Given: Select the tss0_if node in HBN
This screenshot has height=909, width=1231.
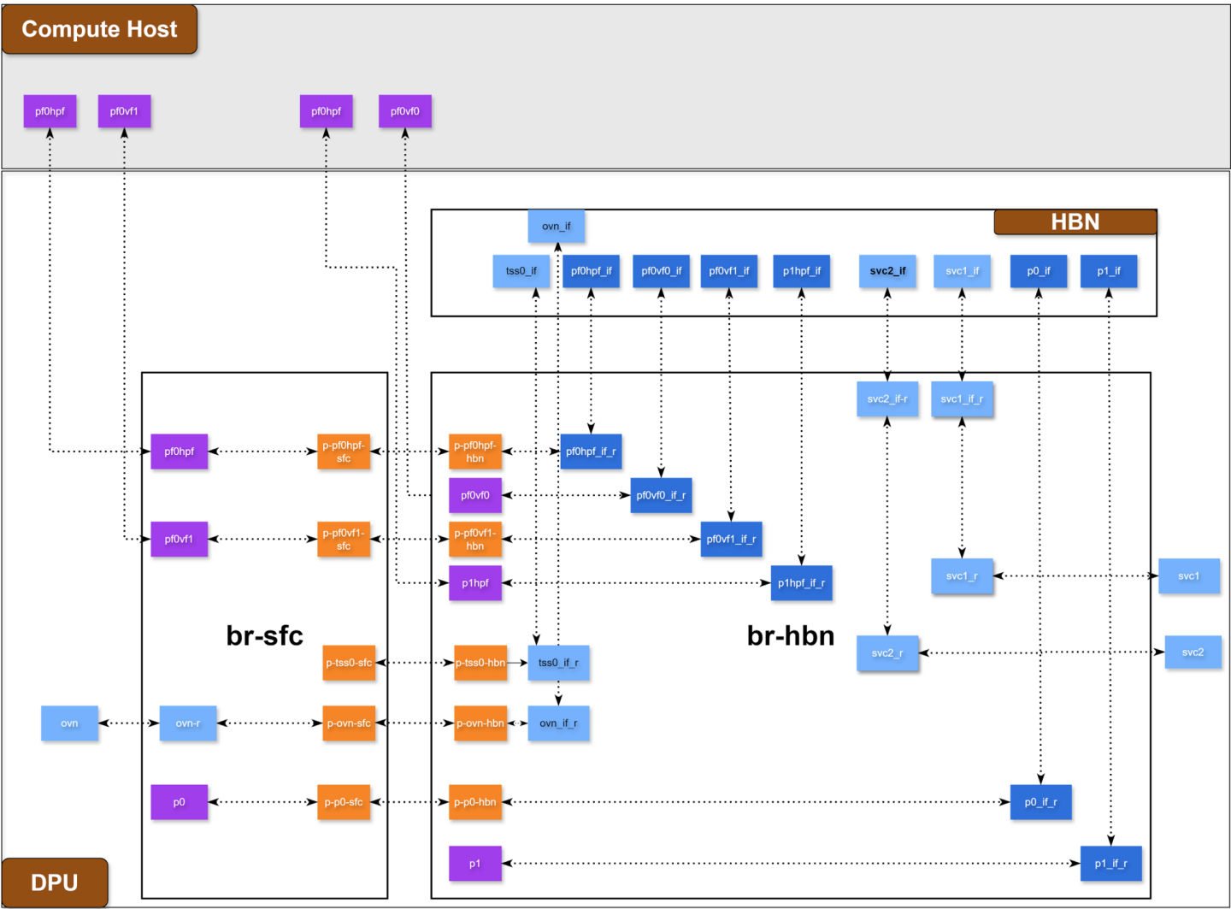Looking at the screenshot, I should [x=521, y=270].
